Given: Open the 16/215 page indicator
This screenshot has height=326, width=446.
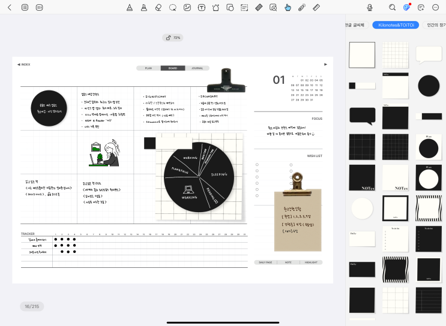Looking at the screenshot, I should coord(32,306).
